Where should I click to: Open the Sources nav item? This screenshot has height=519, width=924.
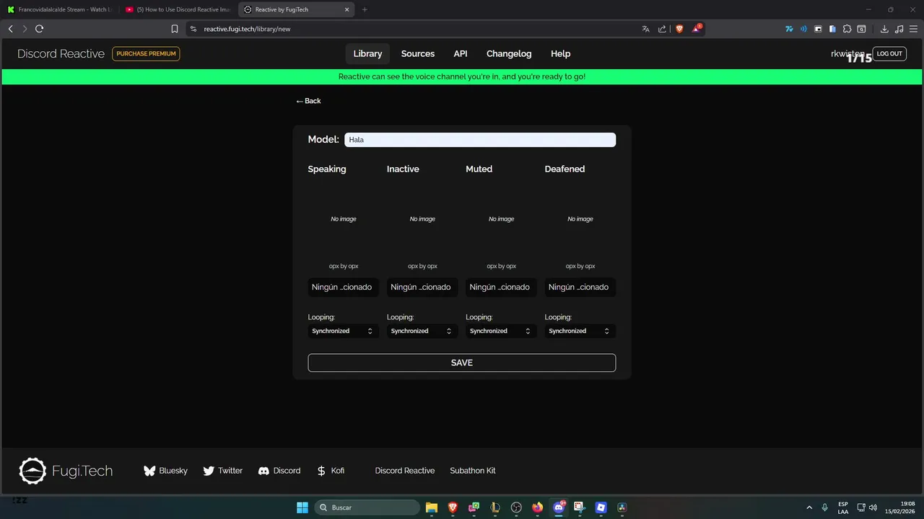coord(418,54)
